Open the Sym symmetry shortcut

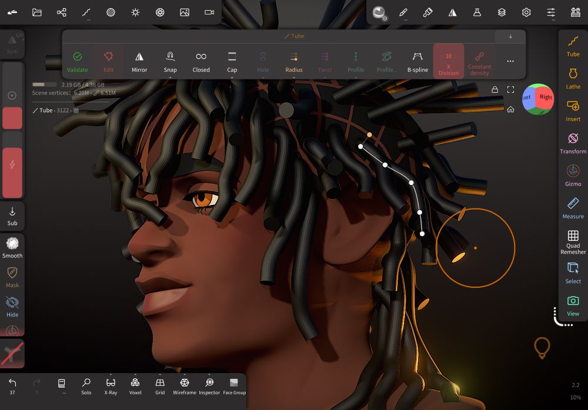(x=12, y=44)
